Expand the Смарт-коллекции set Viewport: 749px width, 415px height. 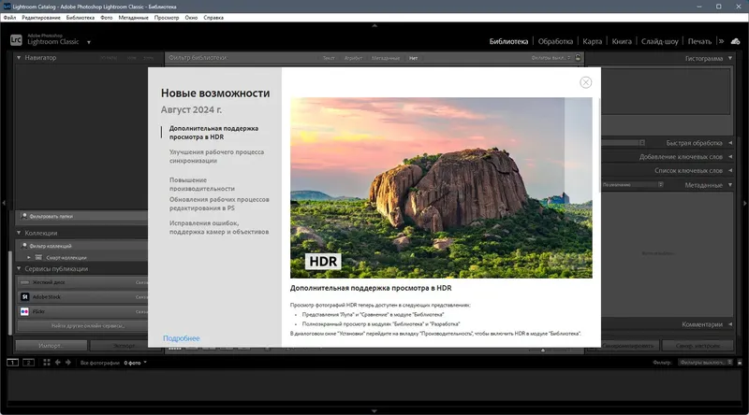[29, 258]
